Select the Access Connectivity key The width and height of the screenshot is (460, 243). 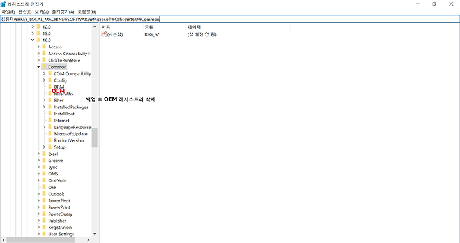click(x=70, y=54)
